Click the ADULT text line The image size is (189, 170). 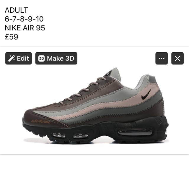(x=17, y=10)
